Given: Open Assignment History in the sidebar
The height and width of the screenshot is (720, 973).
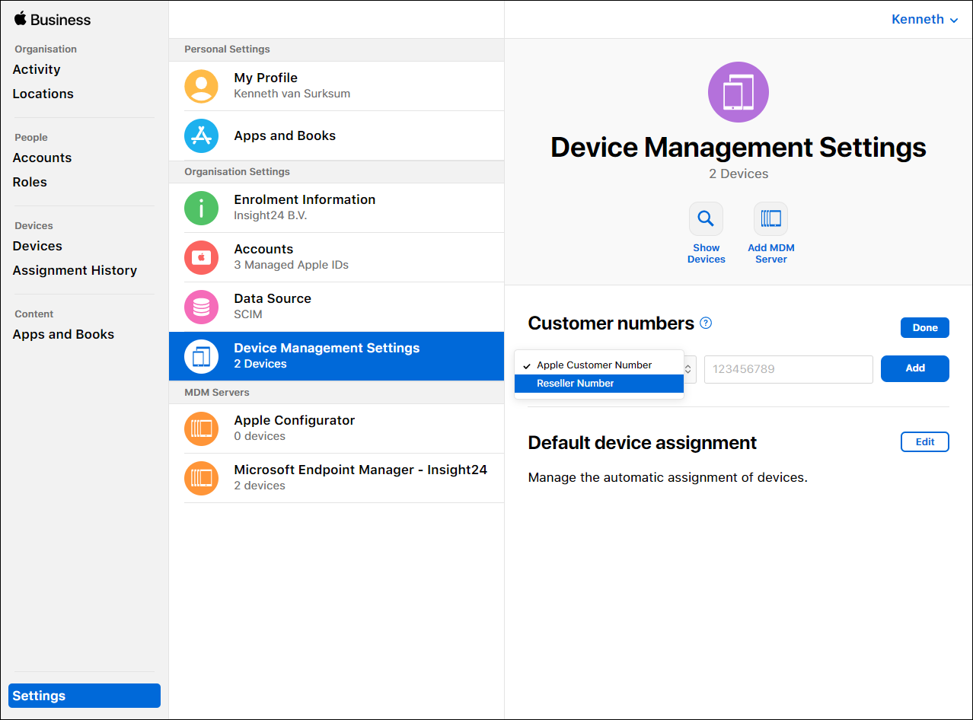Looking at the screenshot, I should coord(75,270).
